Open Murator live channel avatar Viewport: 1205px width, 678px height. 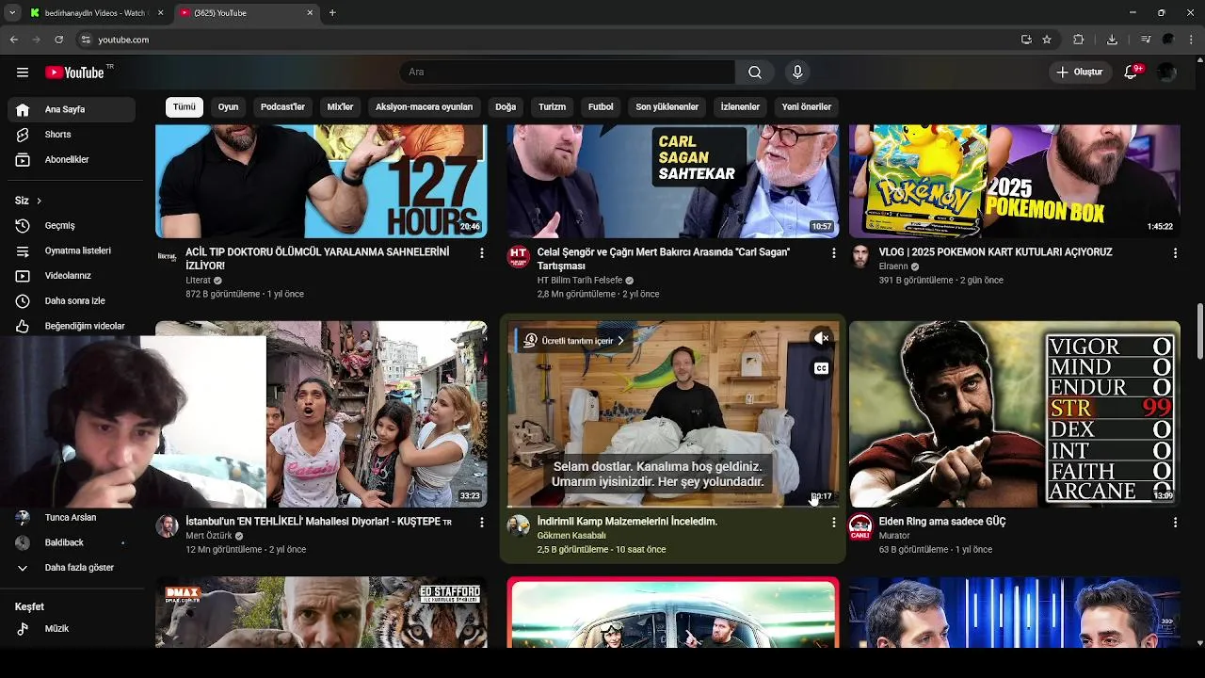point(860,526)
